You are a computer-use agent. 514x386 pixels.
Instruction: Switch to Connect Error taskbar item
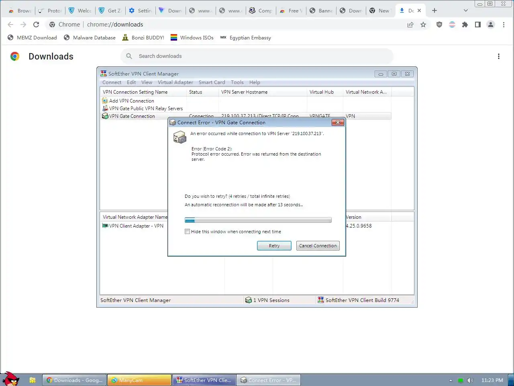[268, 380]
